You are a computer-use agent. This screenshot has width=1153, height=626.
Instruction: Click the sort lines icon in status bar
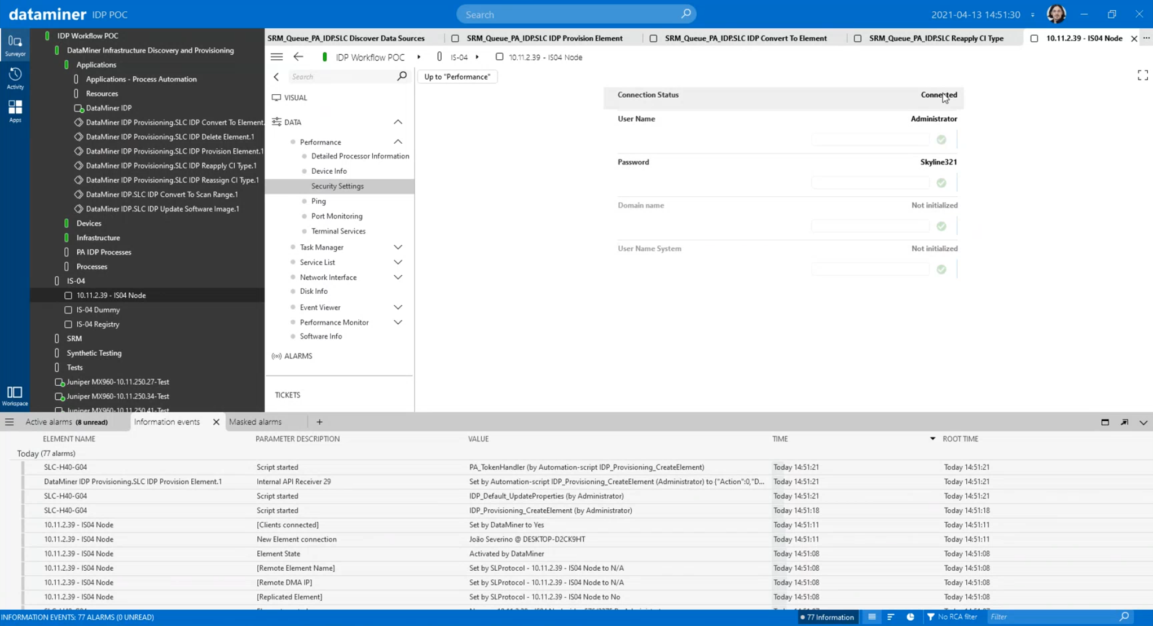pyautogui.click(x=891, y=617)
